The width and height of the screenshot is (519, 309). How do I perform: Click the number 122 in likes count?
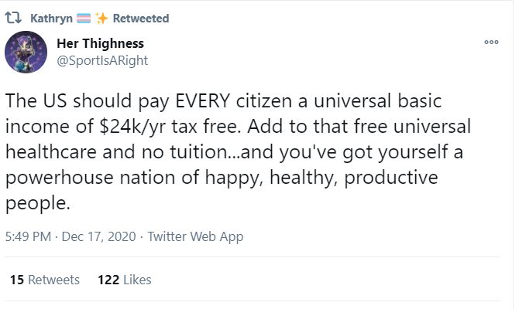(x=108, y=280)
